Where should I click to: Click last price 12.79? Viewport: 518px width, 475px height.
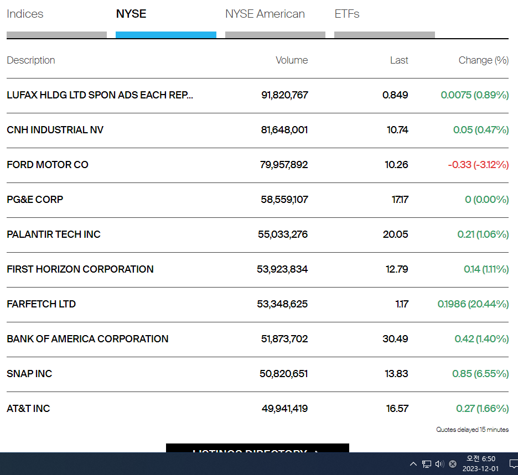(x=397, y=269)
